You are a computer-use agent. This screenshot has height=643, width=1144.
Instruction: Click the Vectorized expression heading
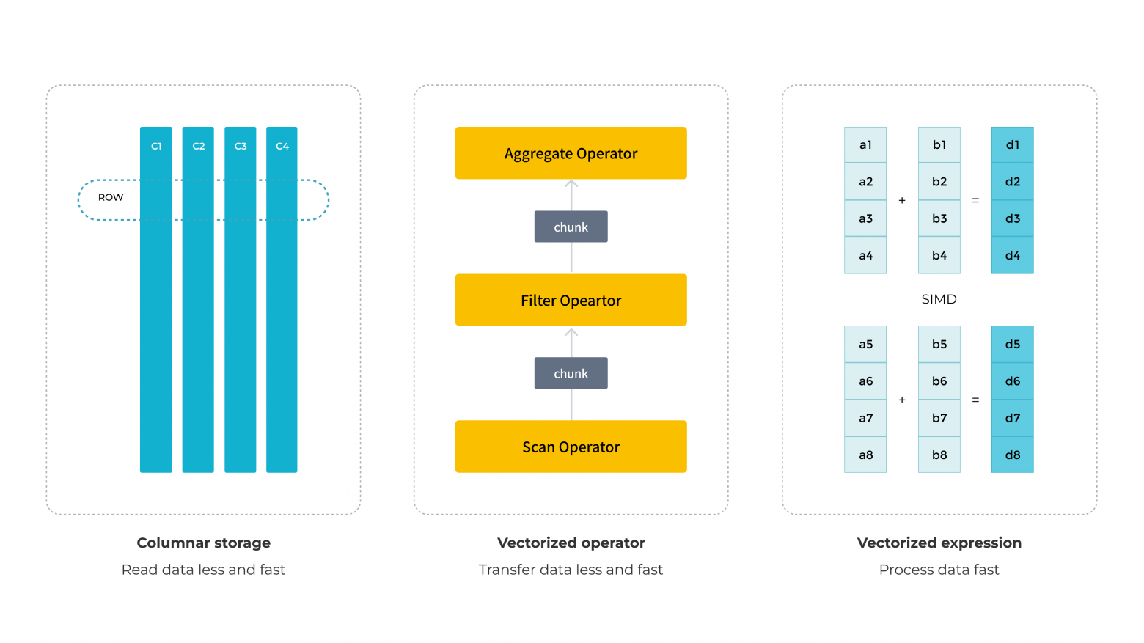(x=939, y=543)
